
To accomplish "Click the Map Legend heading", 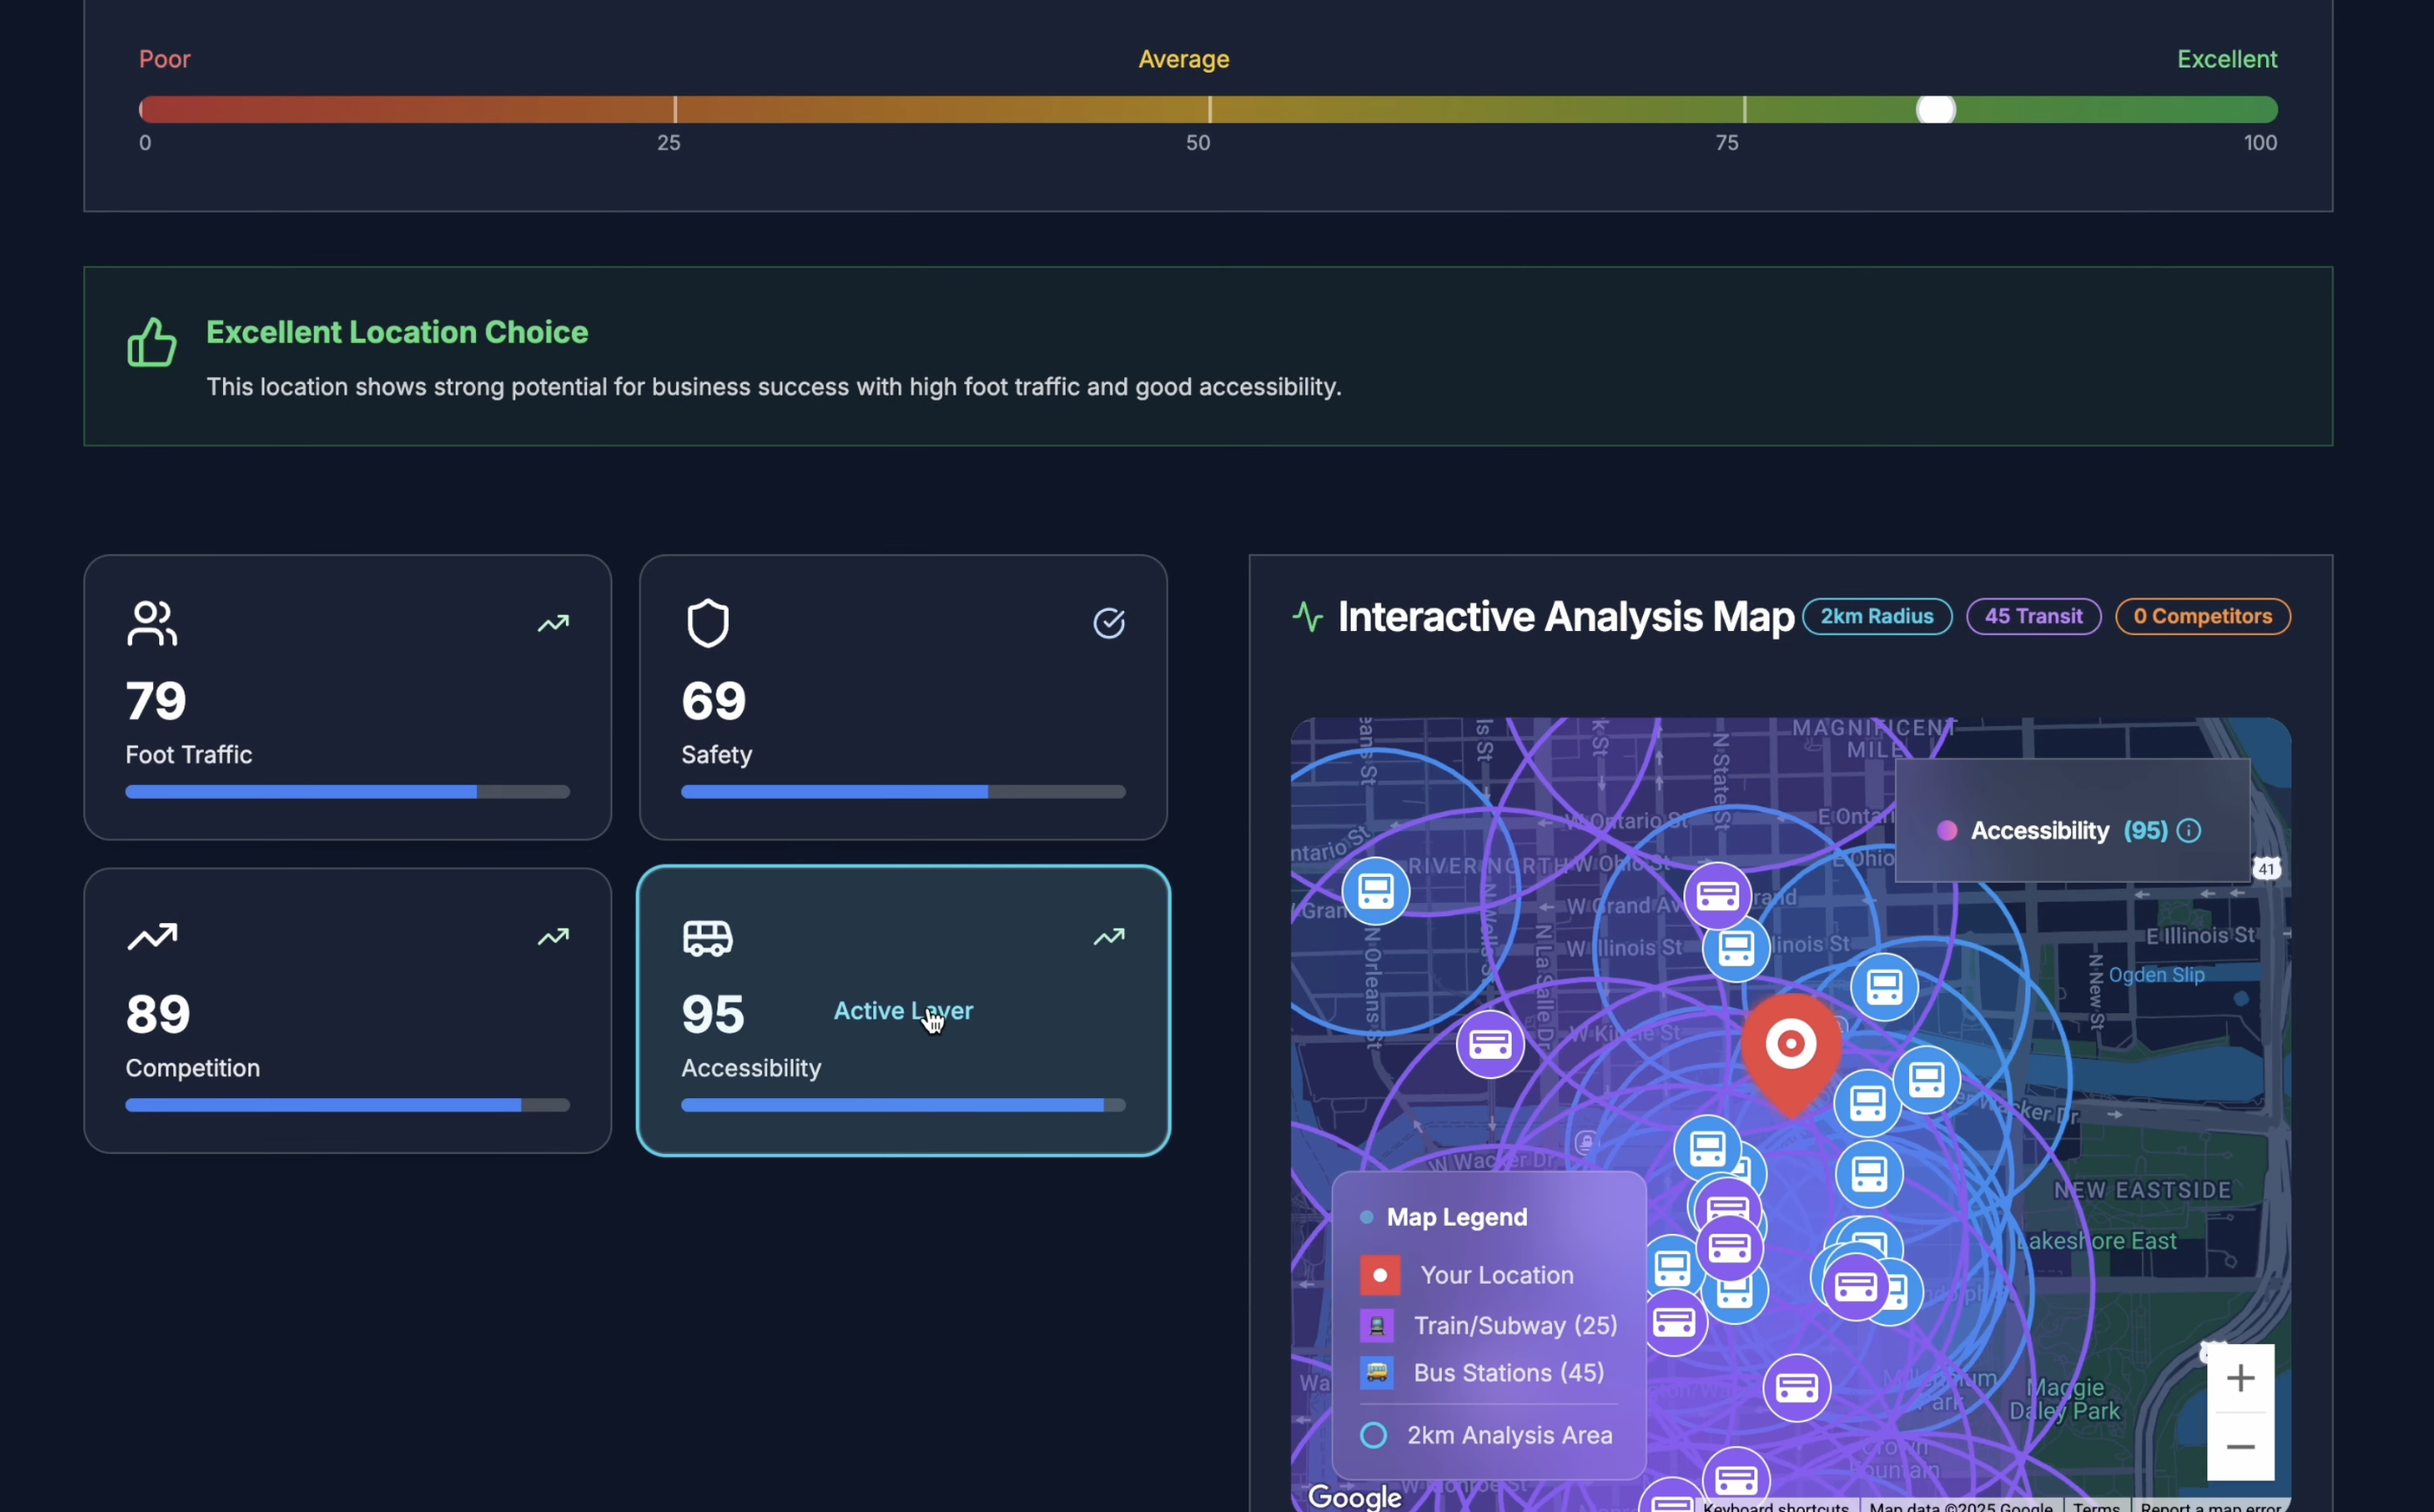I will (x=1457, y=1217).
